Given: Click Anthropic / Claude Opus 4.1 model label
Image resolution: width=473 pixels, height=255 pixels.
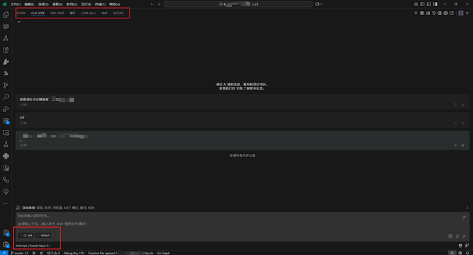Looking at the screenshot, I should click(33, 245).
